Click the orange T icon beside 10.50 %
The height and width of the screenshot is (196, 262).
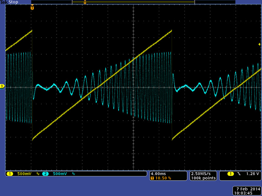pyautogui.click(x=152, y=178)
